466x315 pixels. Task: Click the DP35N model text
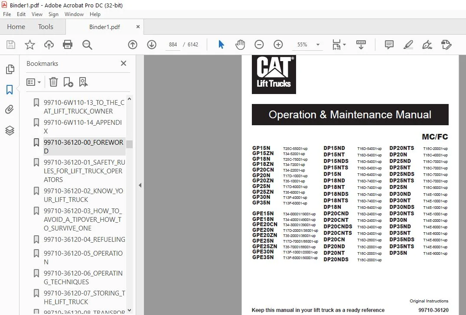398,253
